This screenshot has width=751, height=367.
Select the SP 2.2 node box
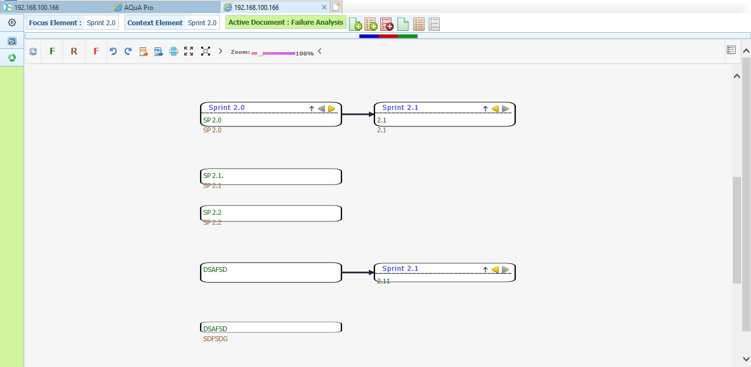tap(271, 213)
